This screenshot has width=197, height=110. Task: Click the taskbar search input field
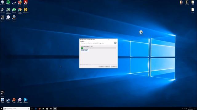[17, 109]
